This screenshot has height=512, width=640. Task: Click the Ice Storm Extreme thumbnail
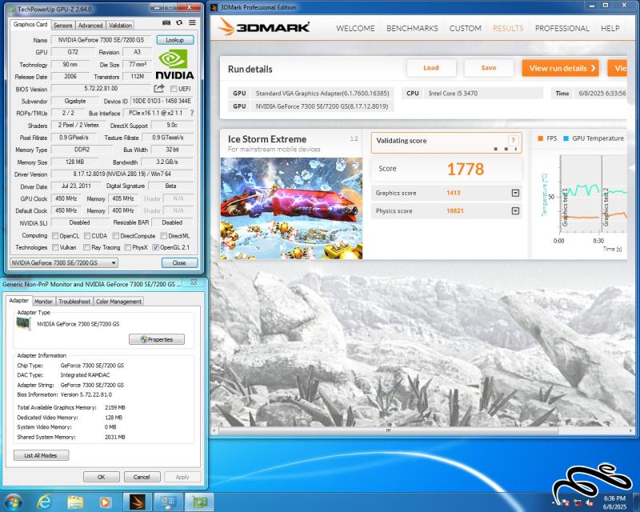[291, 208]
